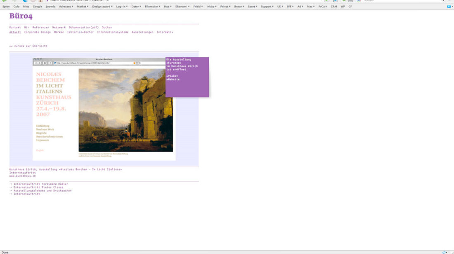
Task: Open the UE bookmark folder
Action: (280, 6)
